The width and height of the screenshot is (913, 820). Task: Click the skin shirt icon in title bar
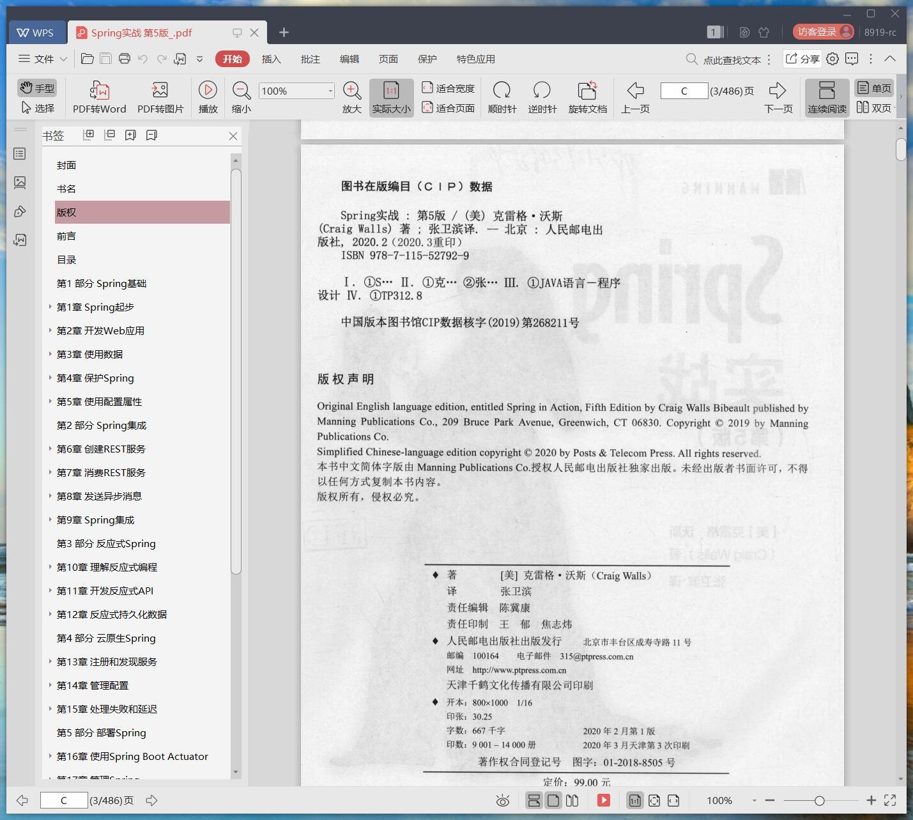pos(763,32)
